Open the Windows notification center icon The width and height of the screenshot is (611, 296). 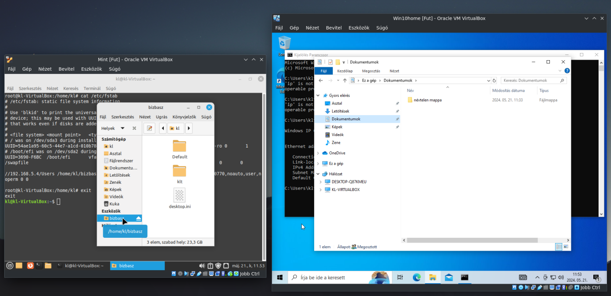point(596,277)
